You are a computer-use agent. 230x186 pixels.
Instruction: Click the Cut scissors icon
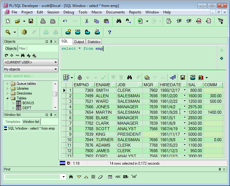point(87,21)
